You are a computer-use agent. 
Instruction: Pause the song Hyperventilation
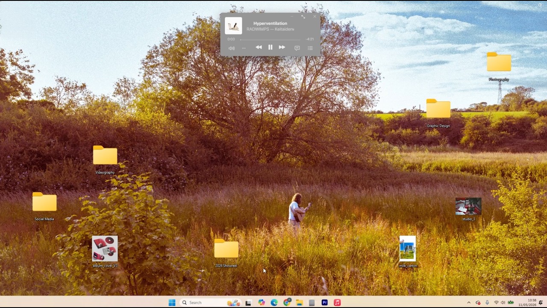click(270, 47)
